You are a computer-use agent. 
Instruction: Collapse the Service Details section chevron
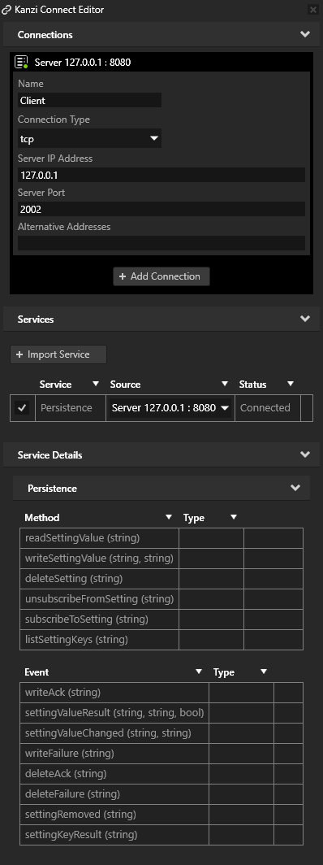[x=305, y=454]
